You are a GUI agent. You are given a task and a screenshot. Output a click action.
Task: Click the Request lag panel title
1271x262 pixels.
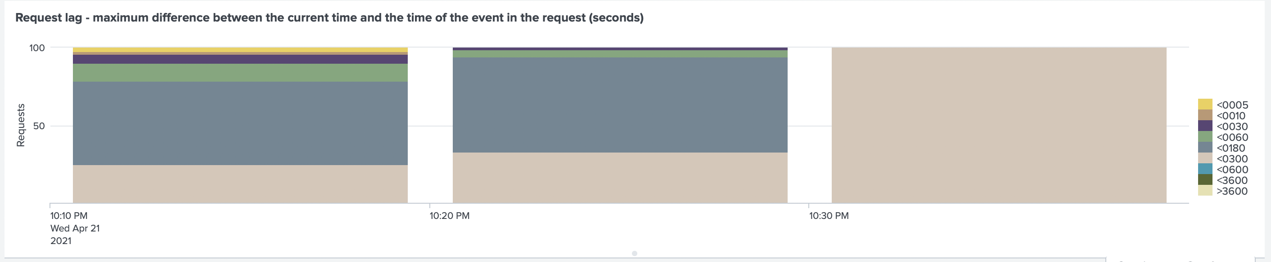(x=329, y=17)
